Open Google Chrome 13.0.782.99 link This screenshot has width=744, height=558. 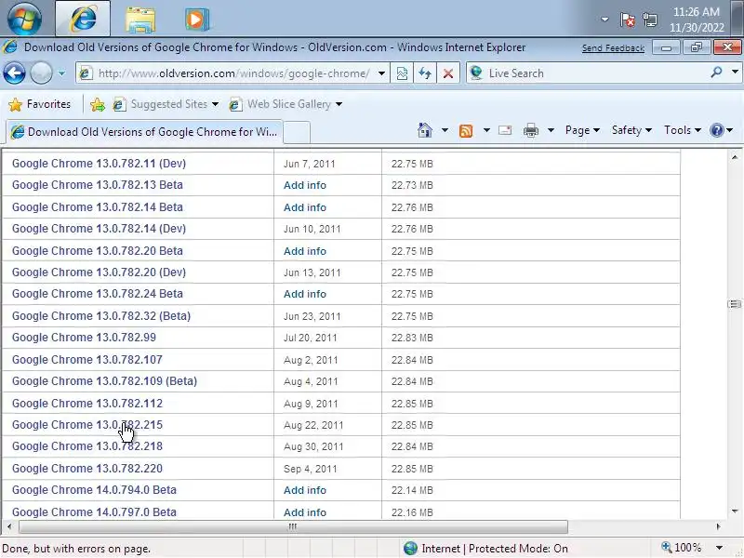click(x=84, y=337)
